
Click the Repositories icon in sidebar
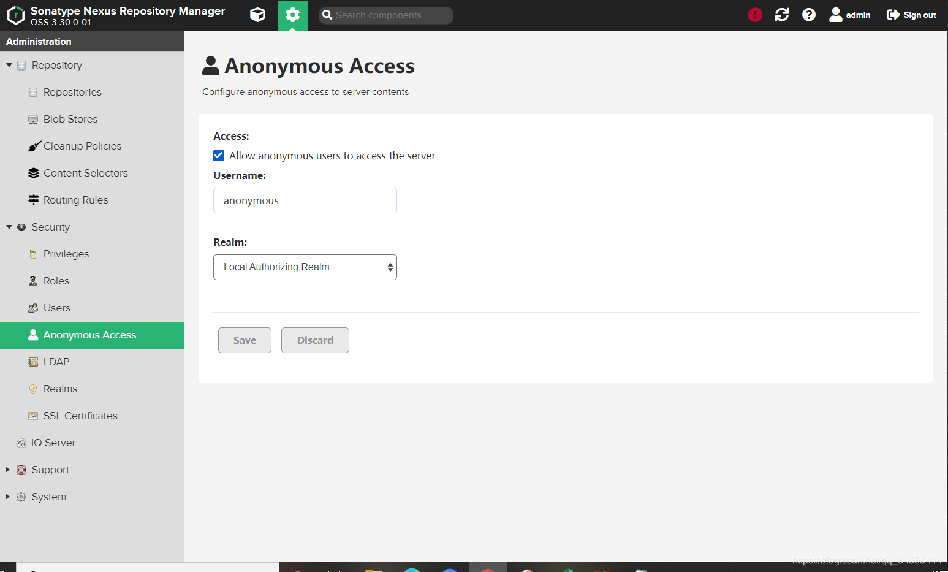pos(33,92)
